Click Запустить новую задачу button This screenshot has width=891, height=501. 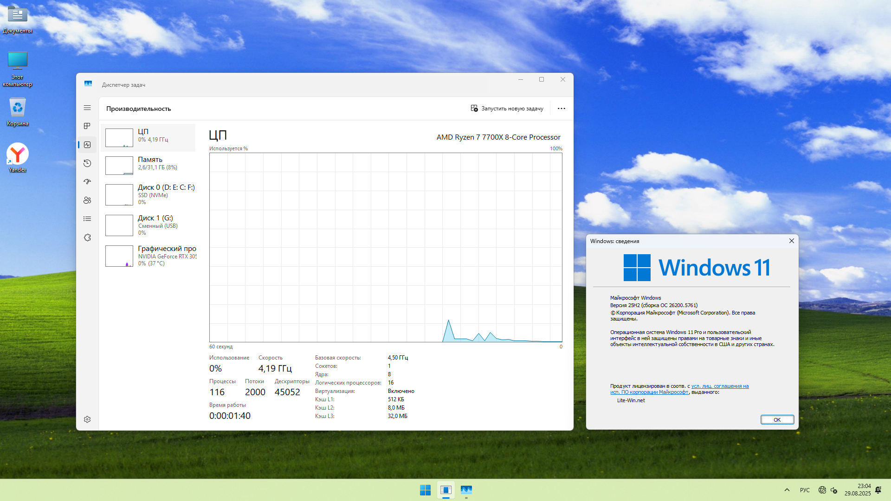coord(507,109)
